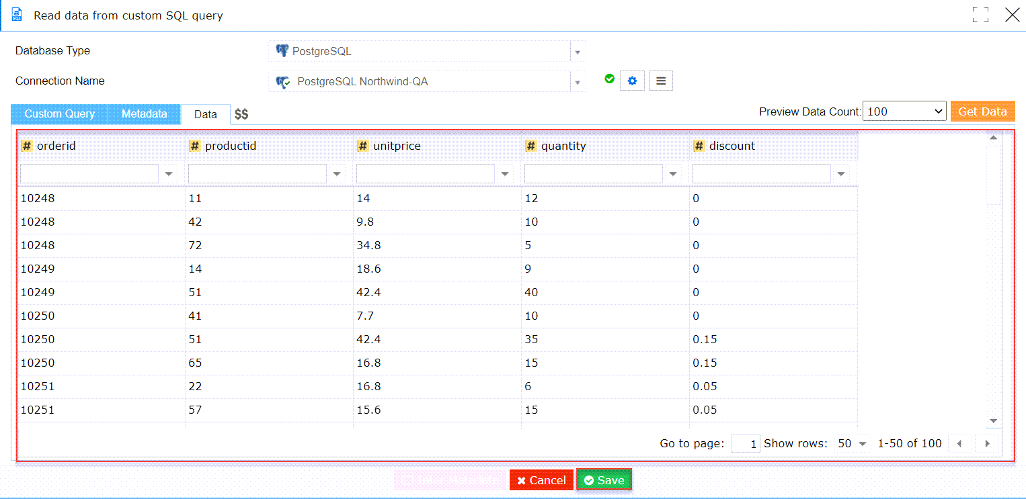Click the productid filter input box
Screen dimensions: 1026x499
pyautogui.click(x=258, y=174)
